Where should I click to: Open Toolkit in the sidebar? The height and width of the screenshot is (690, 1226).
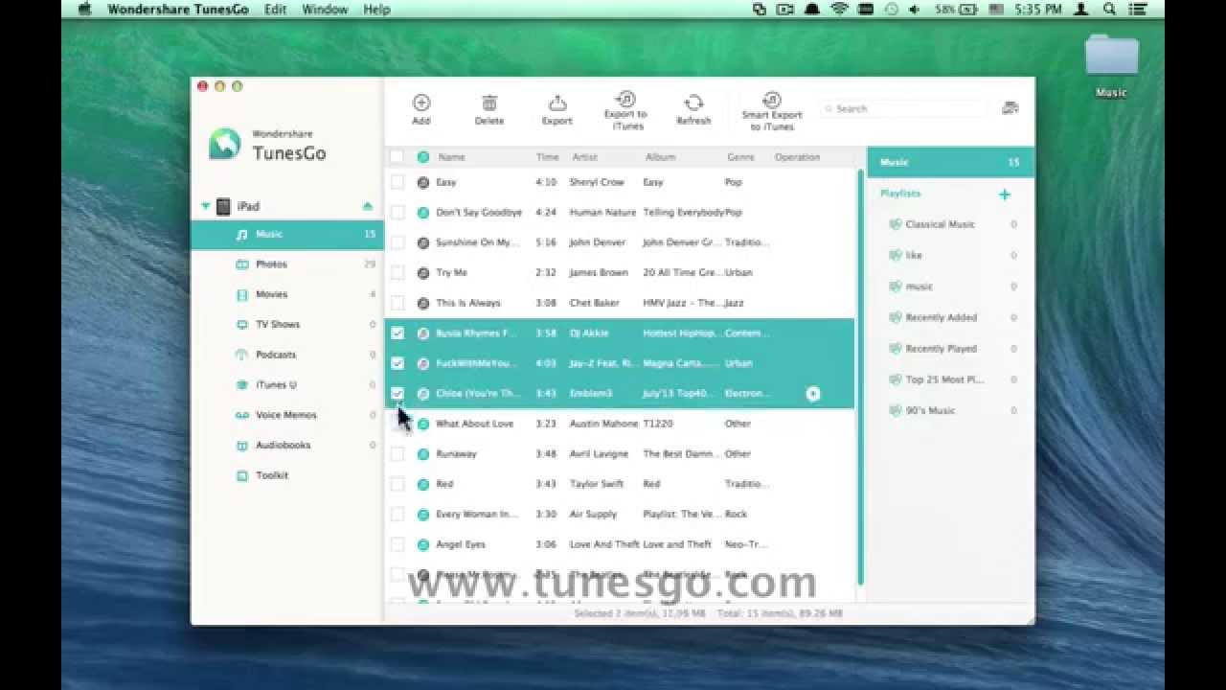(x=287, y=475)
